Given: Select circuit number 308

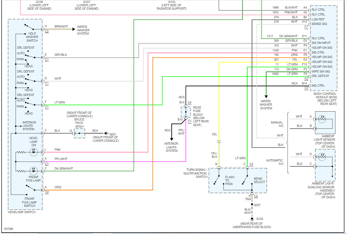Looking at the screenshot, I should coord(276,41).
